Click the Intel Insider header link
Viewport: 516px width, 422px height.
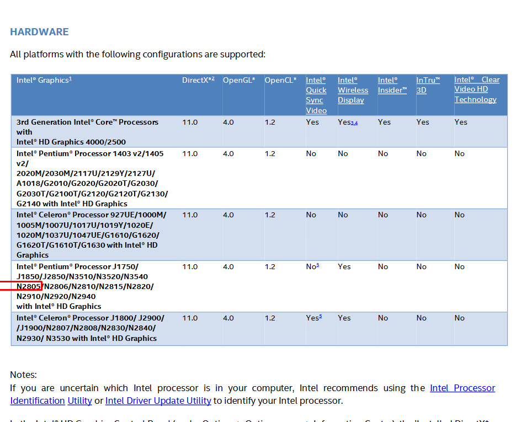click(x=392, y=85)
